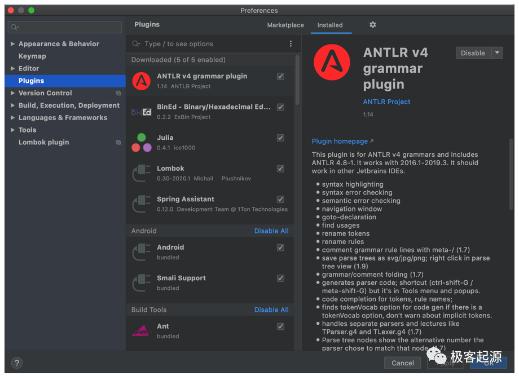Select the BinEd - Binary/Hexadecimal Ed... name
This screenshot has width=519, height=380.
coord(213,107)
